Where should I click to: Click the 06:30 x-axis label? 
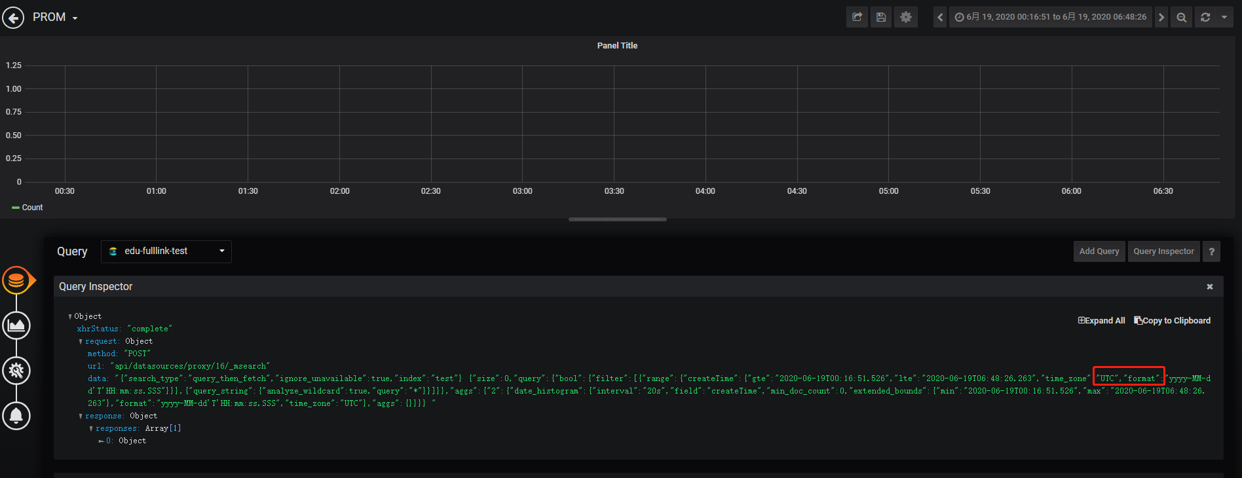click(1163, 191)
